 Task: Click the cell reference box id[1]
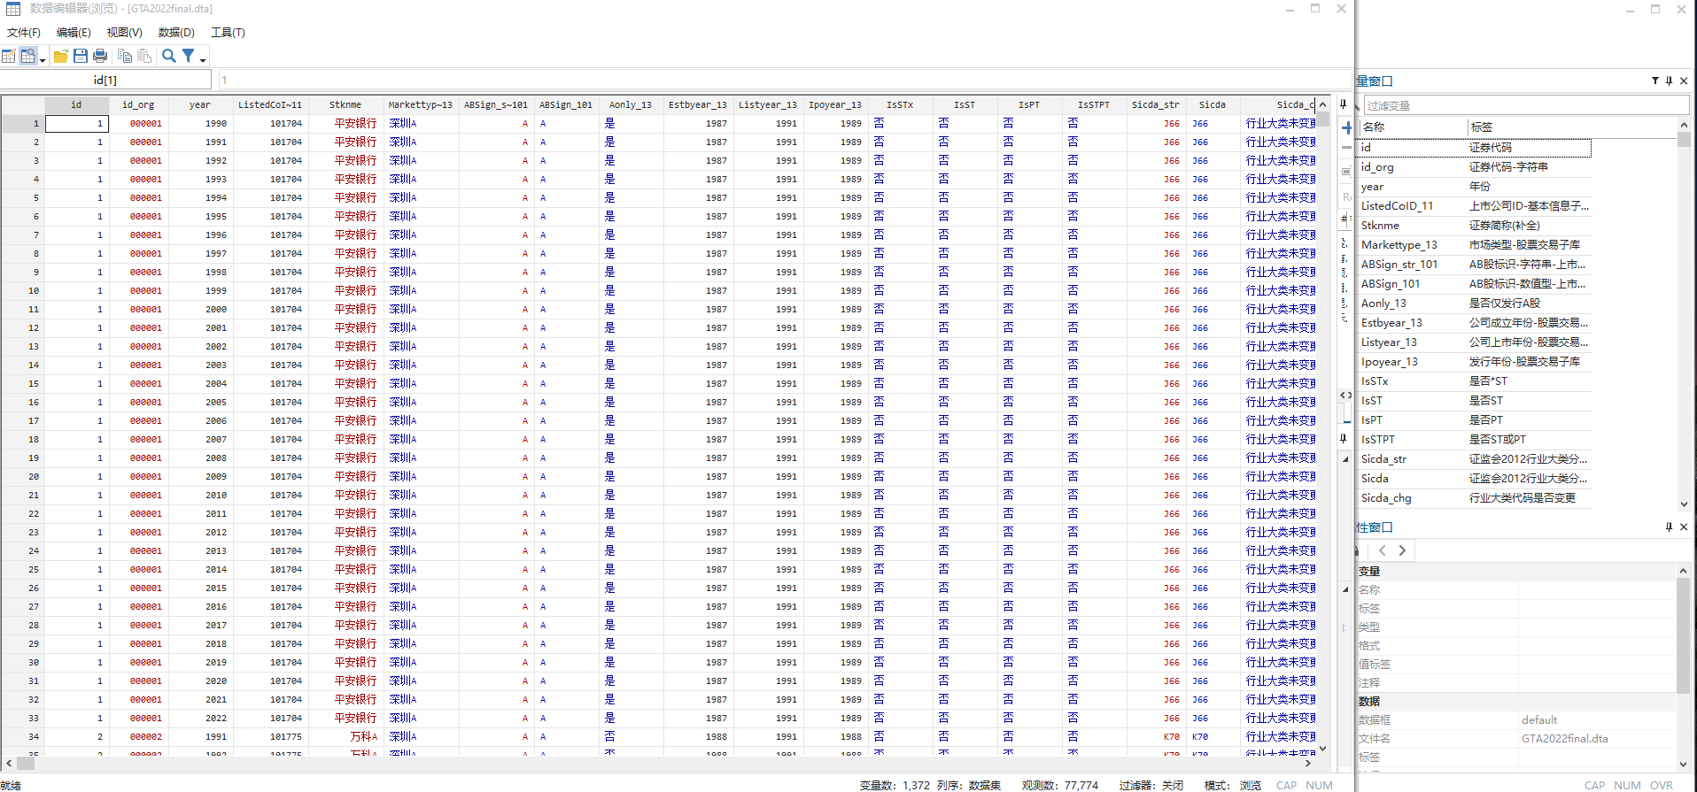click(x=105, y=80)
